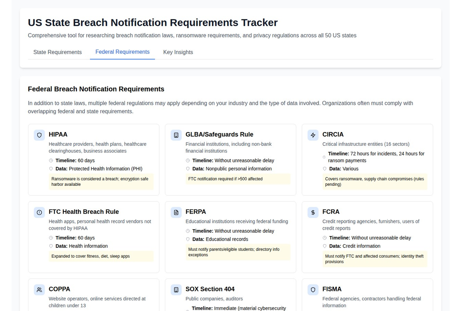This screenshot has height=311, width=454.
Task: Click the shield icon next to HIPAA's Data row
Action: 51,169
